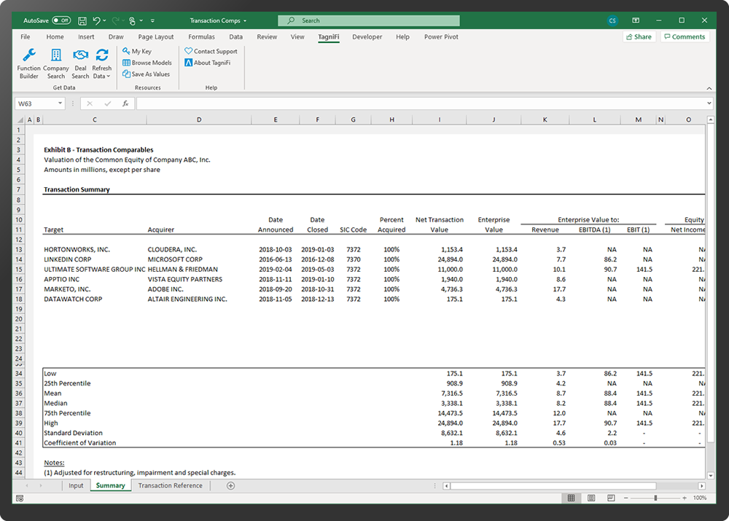Confirm formula entry with the checkmark

(107, 103)
